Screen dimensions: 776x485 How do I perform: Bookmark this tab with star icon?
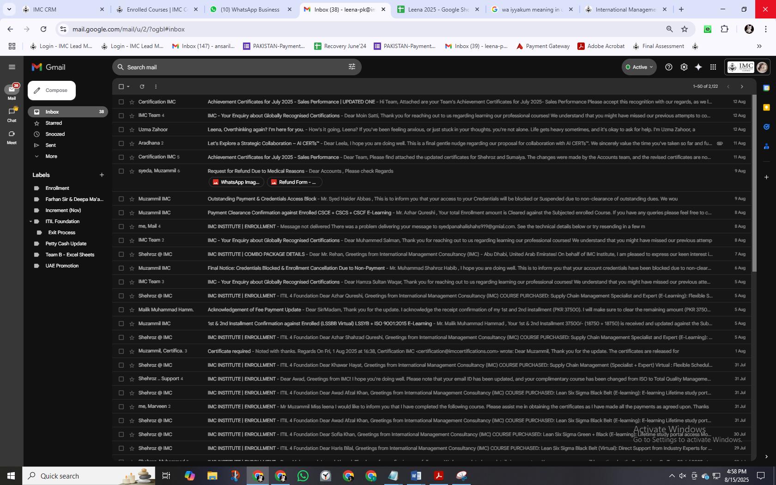coord(685,29)
